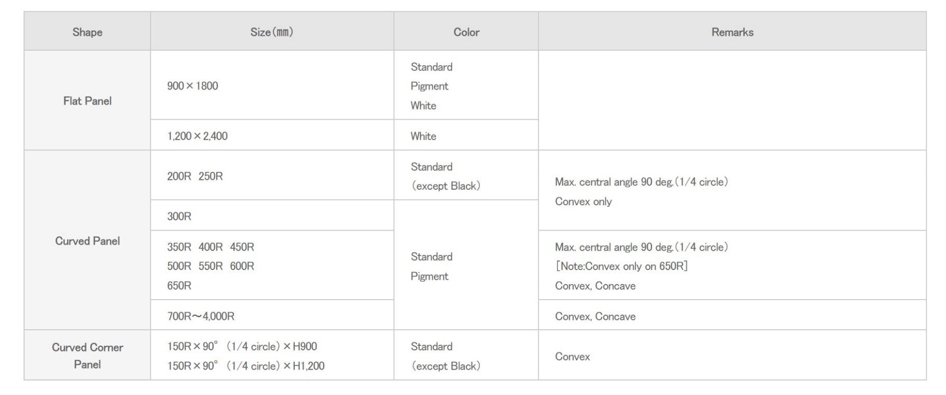
Task: Click the Size (mm) column header
Action: (x=272, y=32)
